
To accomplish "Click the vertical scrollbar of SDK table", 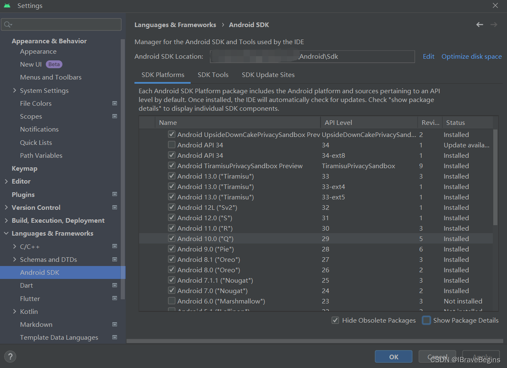I will [x=495, y=177].
